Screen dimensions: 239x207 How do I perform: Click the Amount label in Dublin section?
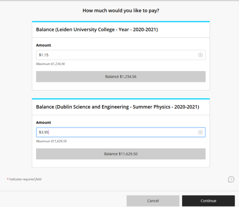tap(44, 123)
